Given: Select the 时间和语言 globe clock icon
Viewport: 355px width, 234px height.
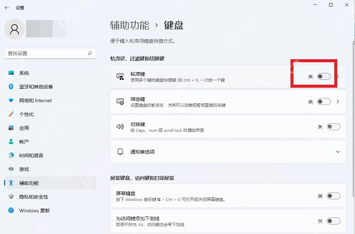Looking at the screenshot, I should 11,155.
